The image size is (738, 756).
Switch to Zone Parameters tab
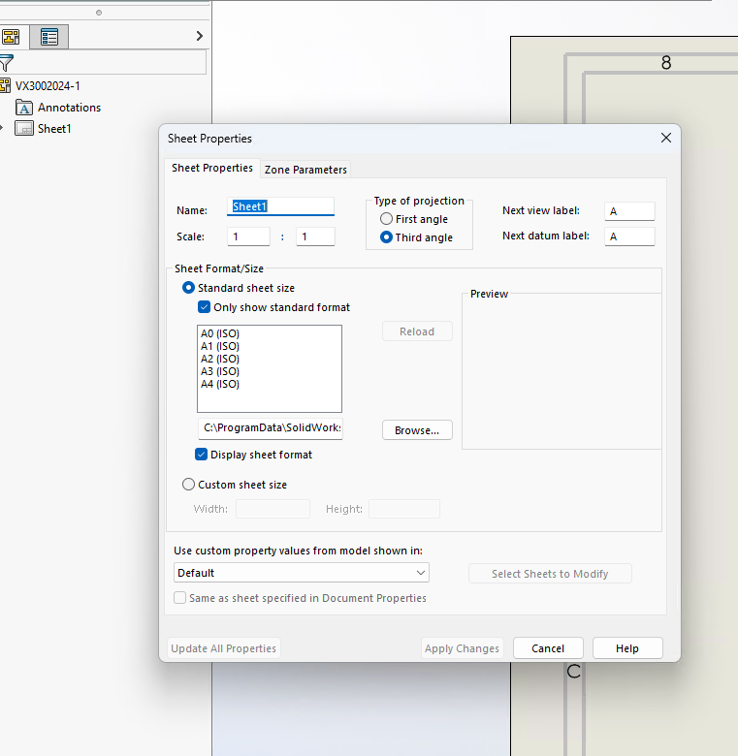coord(305,170)
